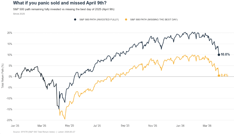Click the navy end-point marker at 10.0%

(219, 55)
